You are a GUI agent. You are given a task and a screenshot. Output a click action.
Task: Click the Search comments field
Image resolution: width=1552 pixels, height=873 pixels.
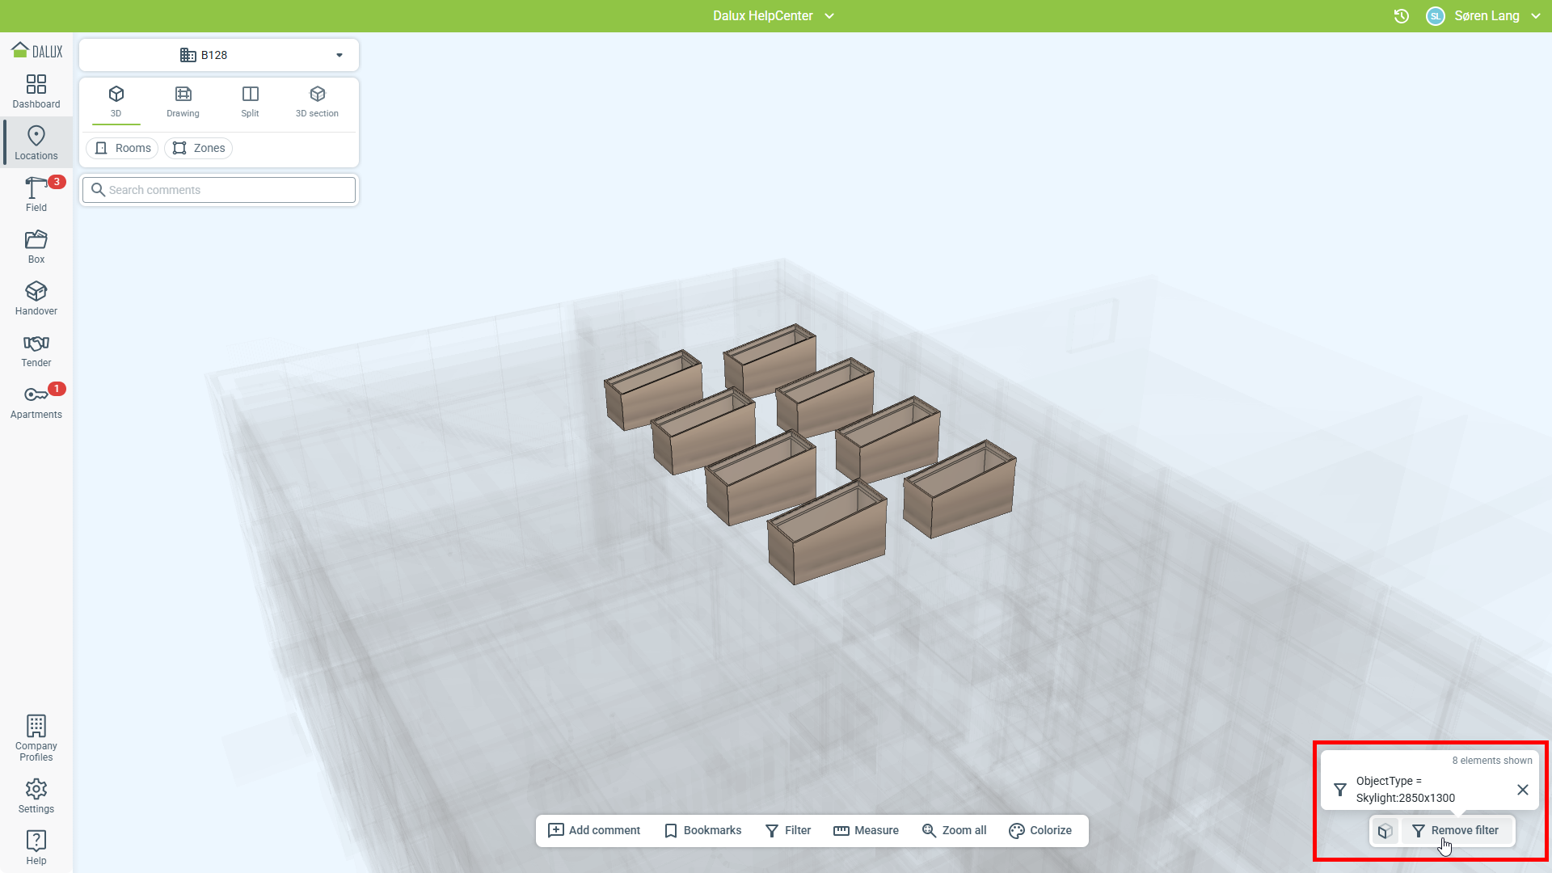point(220,190)
